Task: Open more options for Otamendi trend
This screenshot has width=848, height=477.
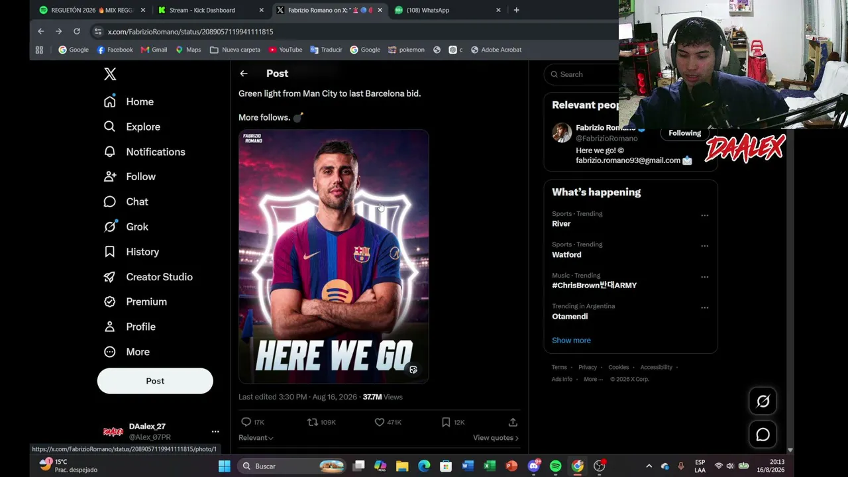Action: (705, 307)
